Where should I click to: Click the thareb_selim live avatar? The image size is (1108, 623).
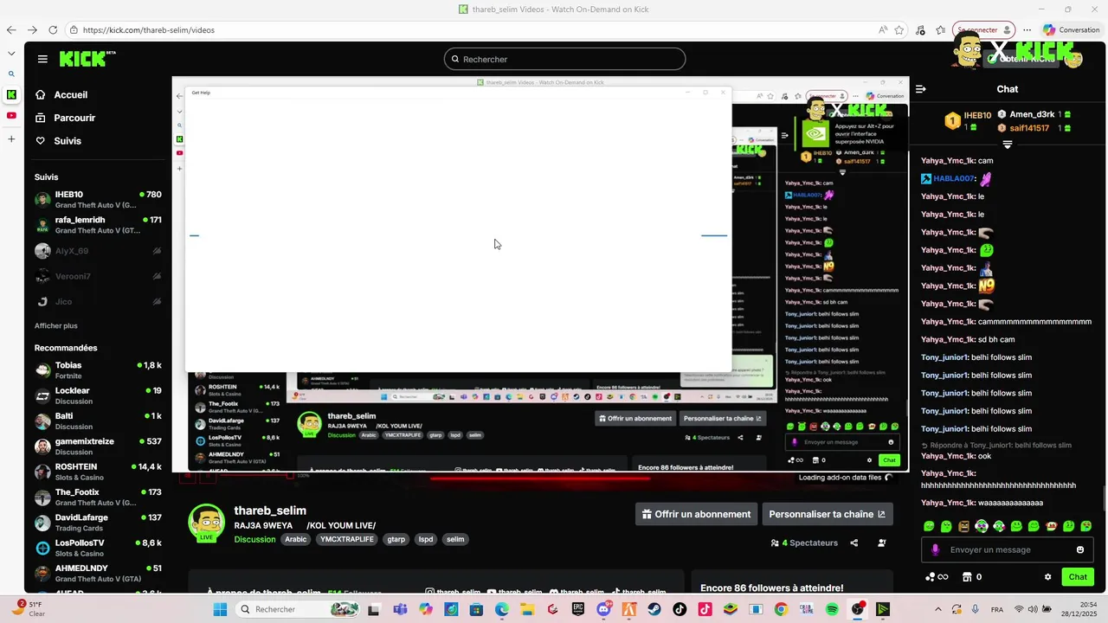[207, 523]
